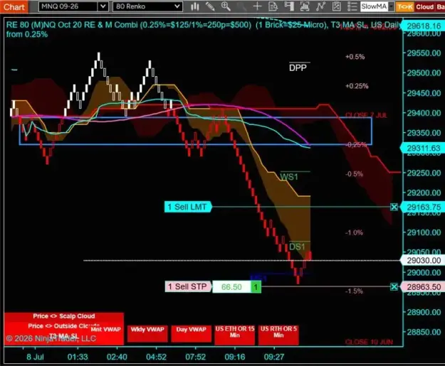Select the 1 Sell LMT order label
The image size is (445, 366).
[188, 207]
